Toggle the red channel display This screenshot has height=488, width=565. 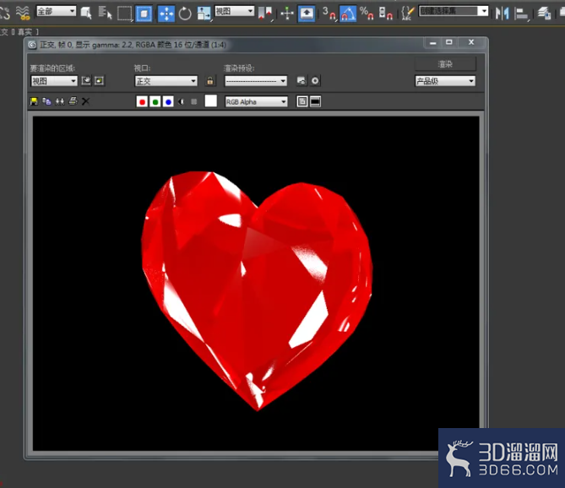143,102
